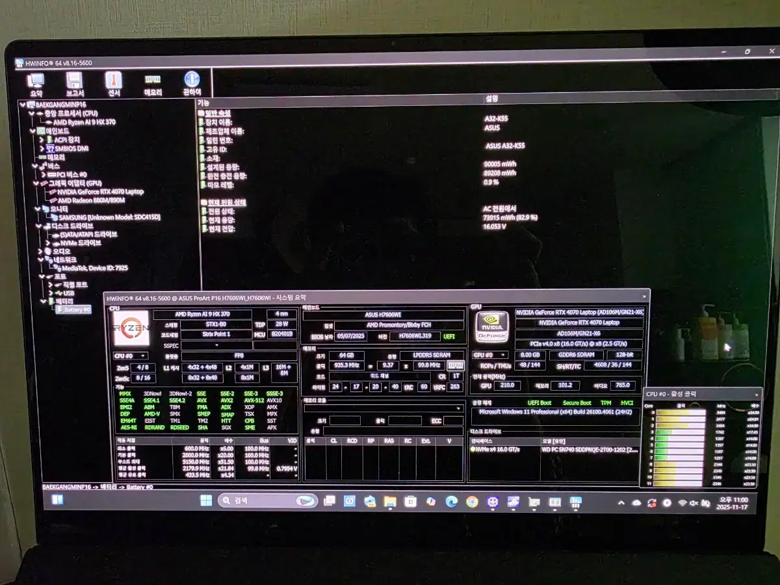The image size is (780, 585).
Task: Collapse the BAEKGANGMINP16 root tree node
Action: coord(23,104)
